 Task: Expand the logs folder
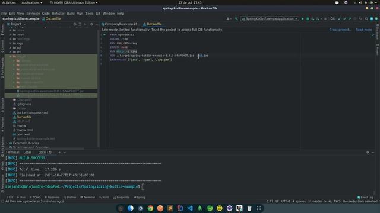point(11,43)
